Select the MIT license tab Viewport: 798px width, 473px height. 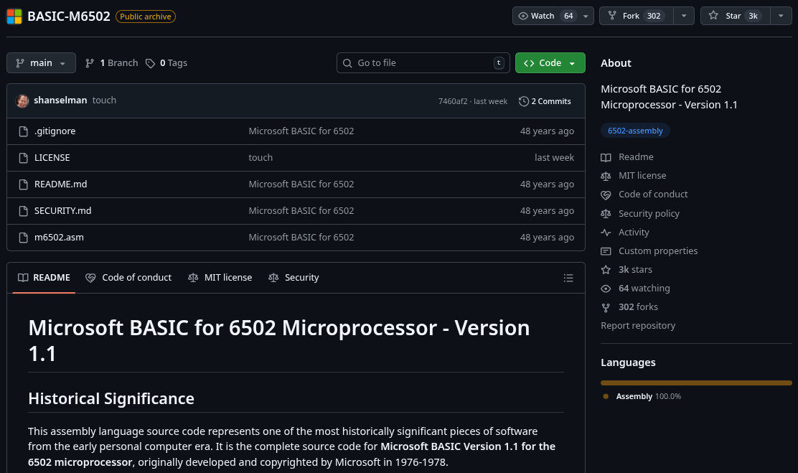coord(220,277)
